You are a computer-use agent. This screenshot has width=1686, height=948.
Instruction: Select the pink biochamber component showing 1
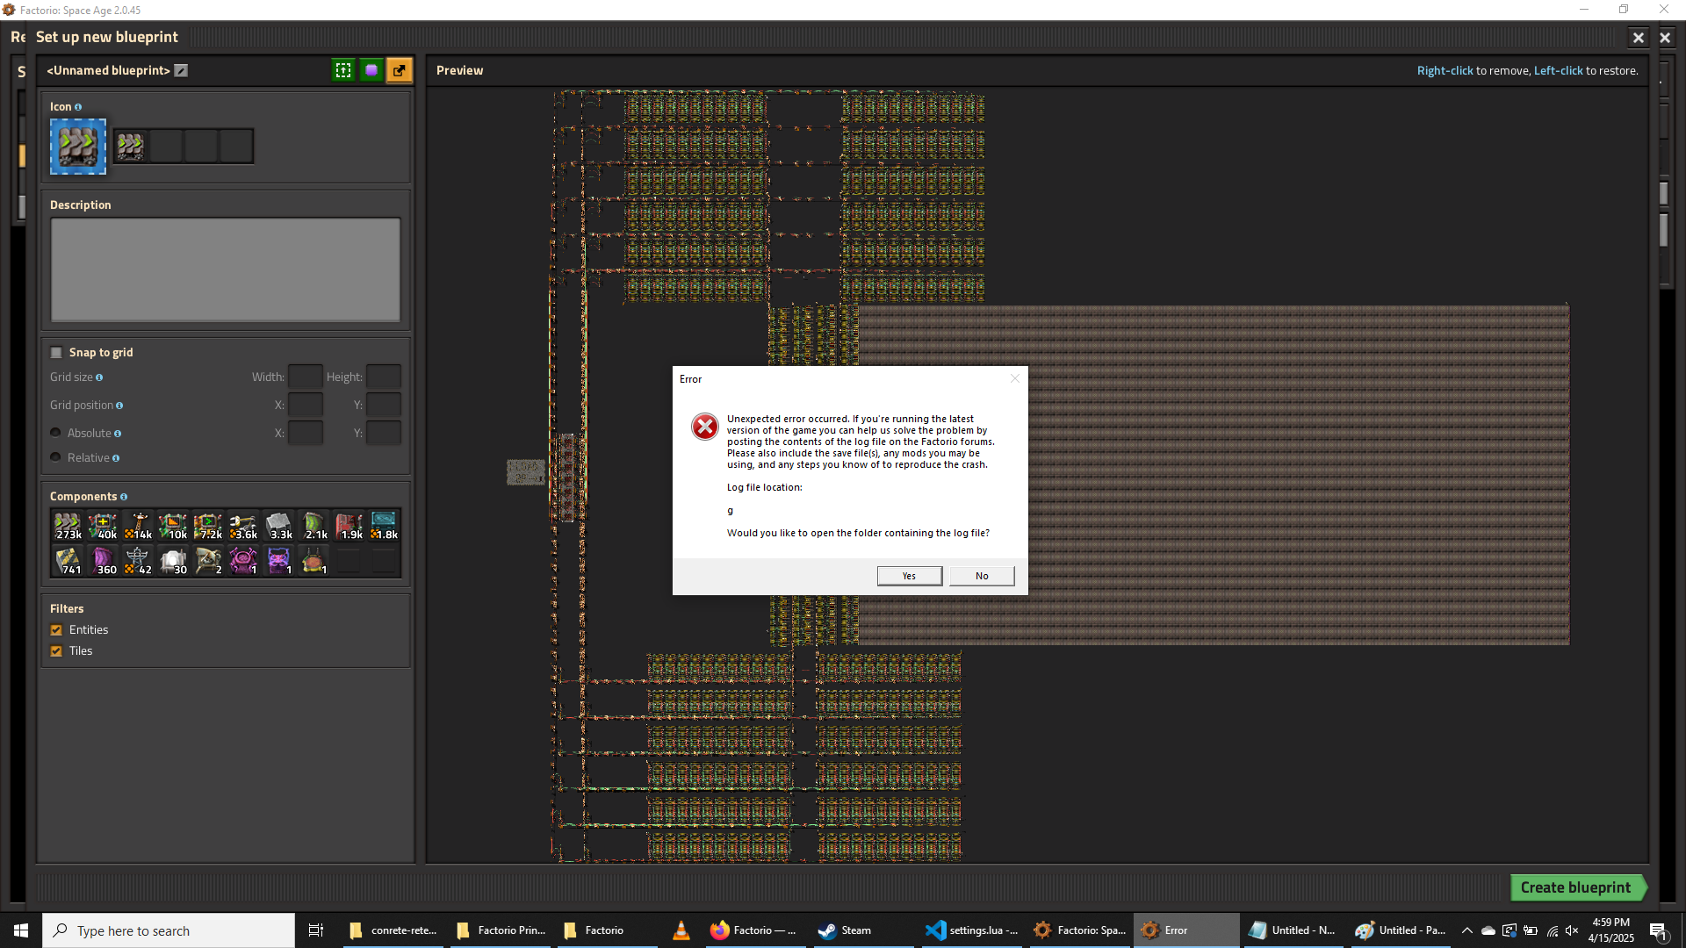(243, 561)
